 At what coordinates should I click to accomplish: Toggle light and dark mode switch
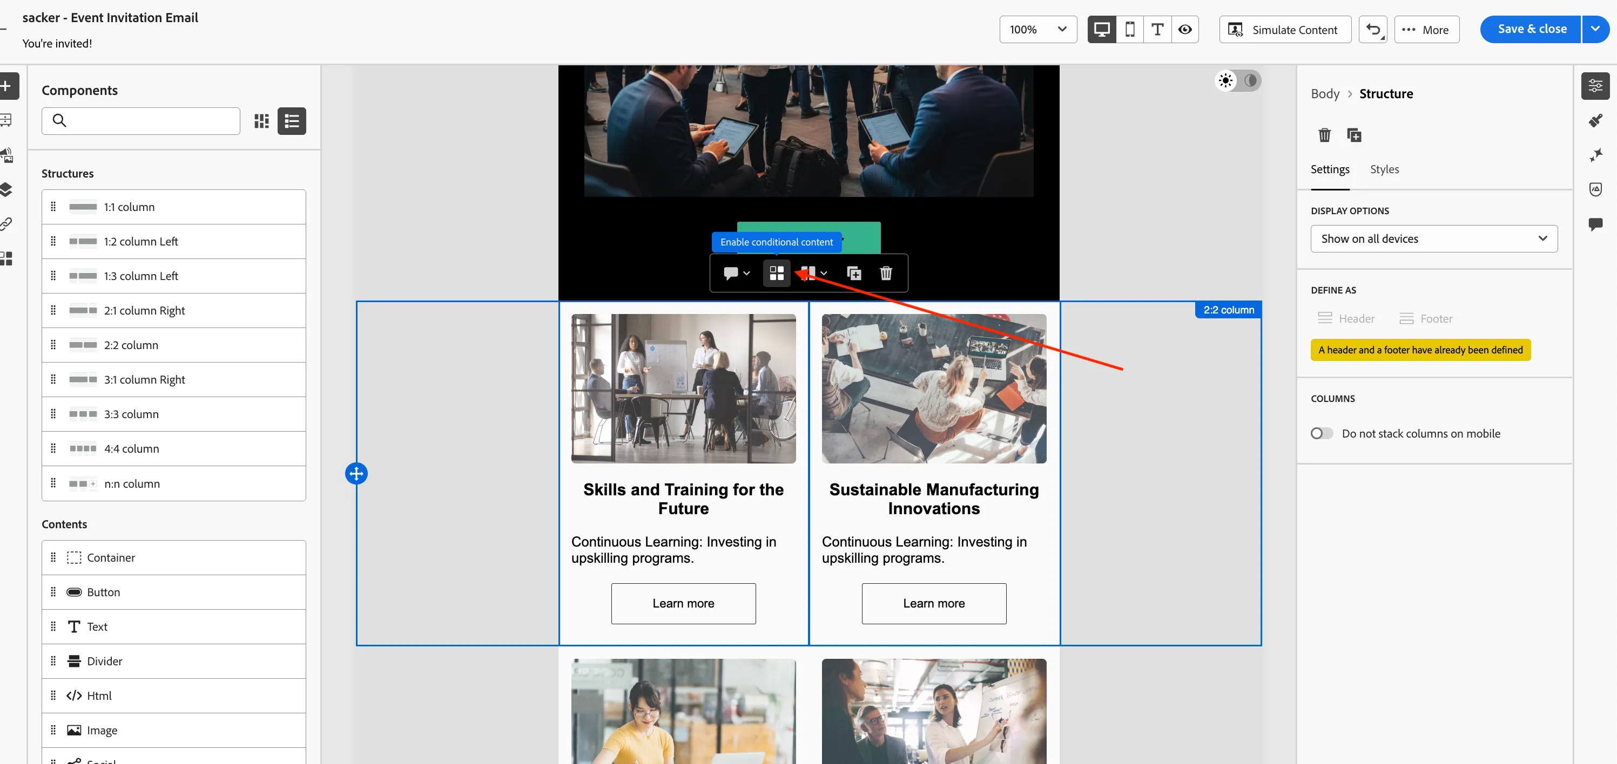click(1238, 80)
